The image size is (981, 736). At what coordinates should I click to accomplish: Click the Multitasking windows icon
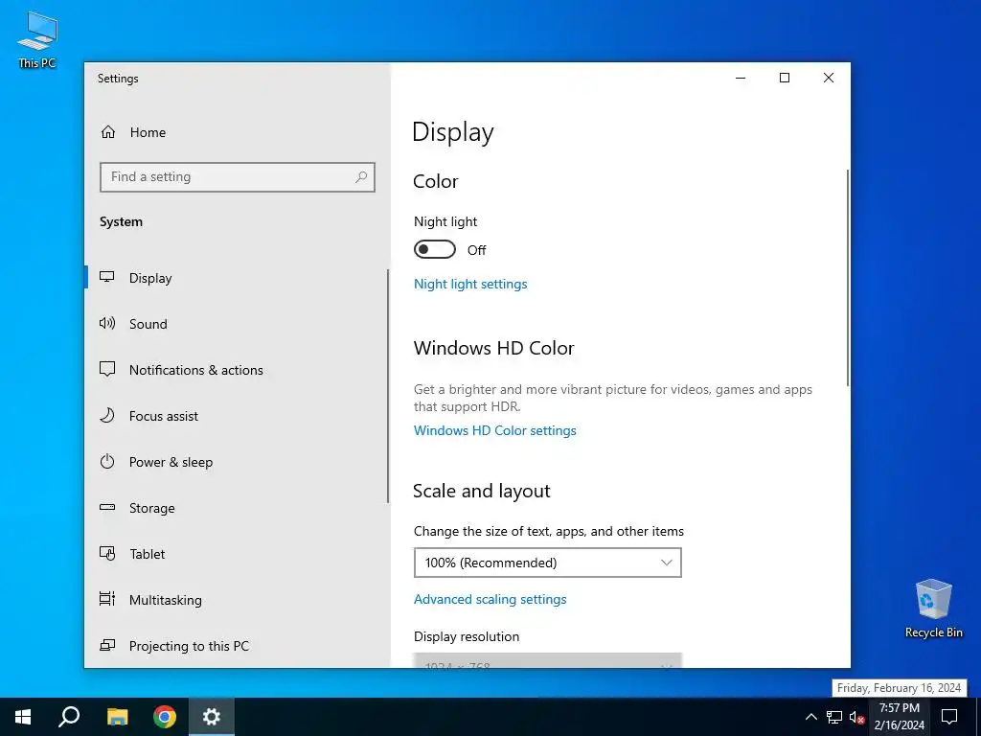click(x=107, y=599)
